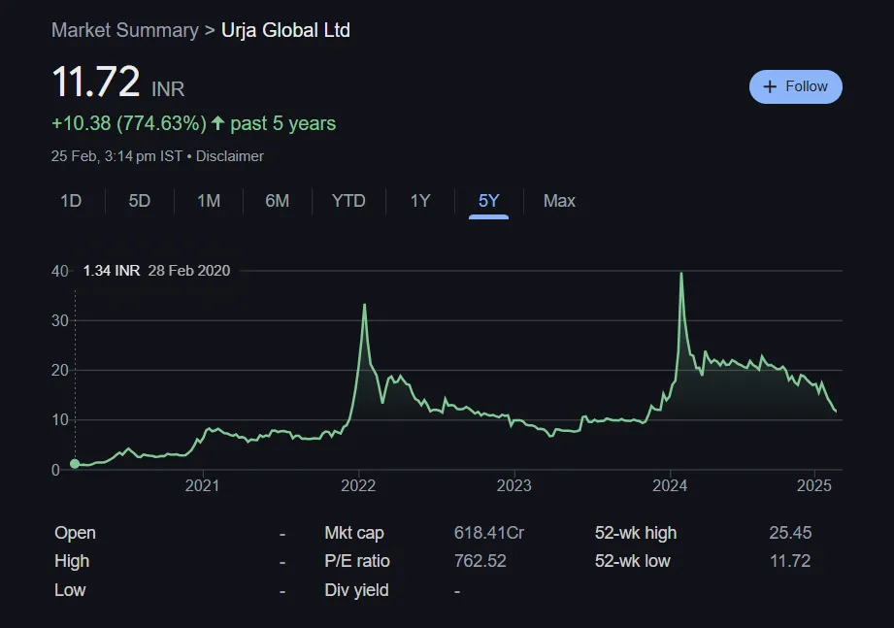Click the 11.72 current price
Image resolution: width=894 pixels, height=628 pixels.
pyautogui.click(x=96, y=82)
